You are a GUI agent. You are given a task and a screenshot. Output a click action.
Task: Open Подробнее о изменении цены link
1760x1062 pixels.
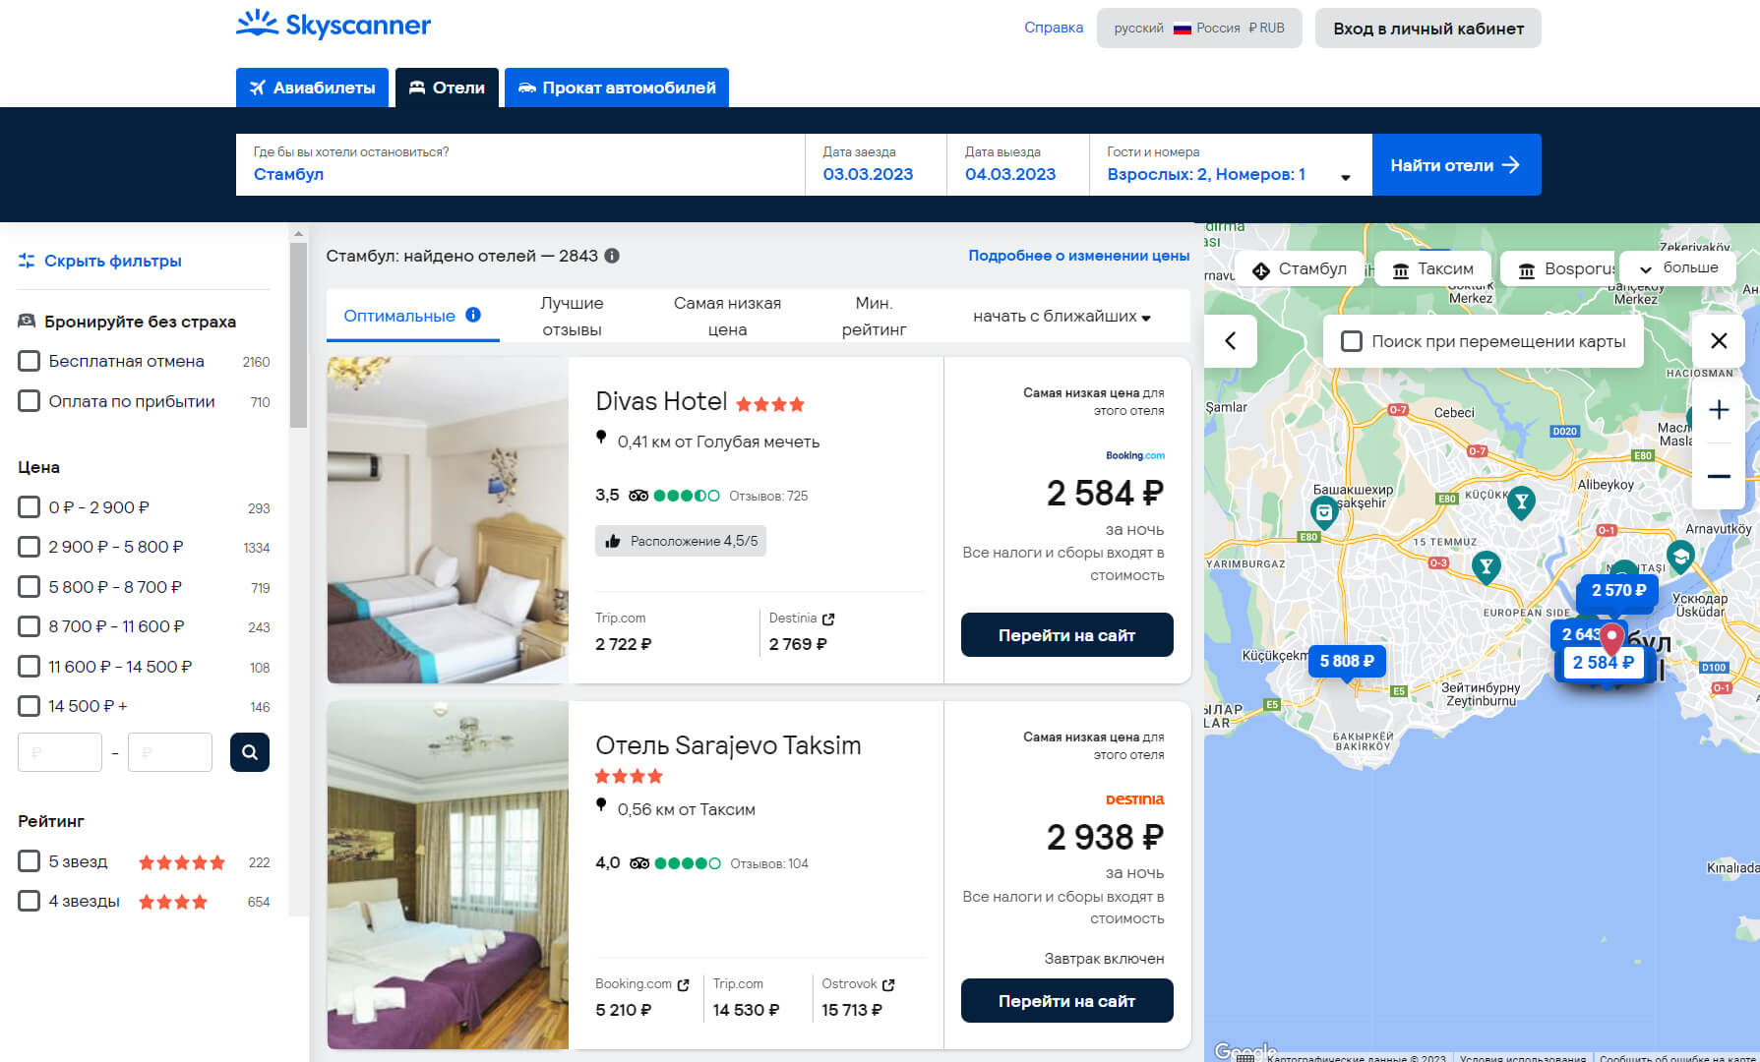click(x=1078, y=256)
